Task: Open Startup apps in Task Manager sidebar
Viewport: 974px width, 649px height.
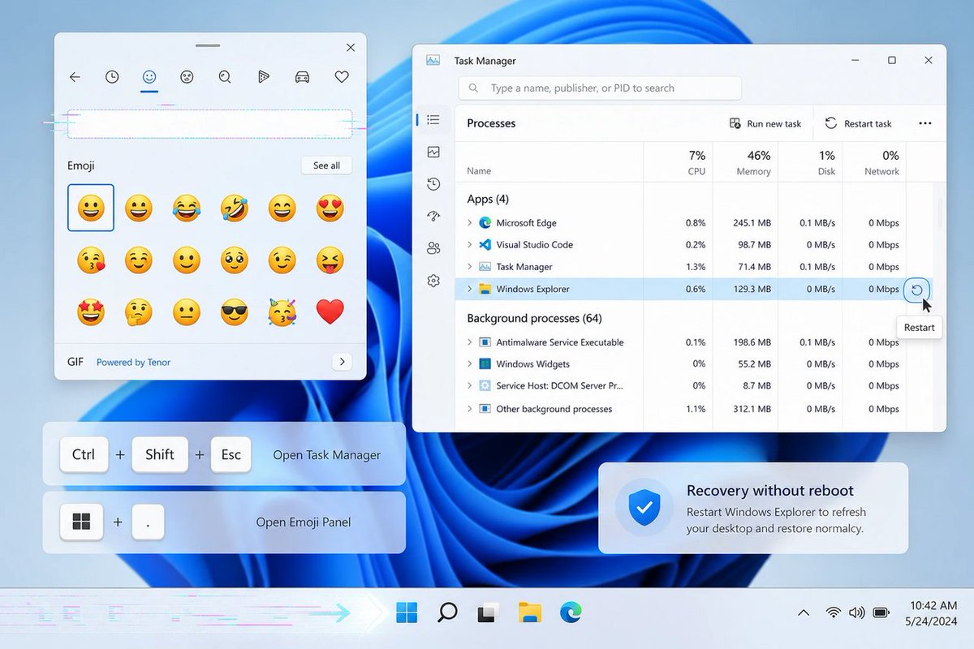Action: pos(433,216)
